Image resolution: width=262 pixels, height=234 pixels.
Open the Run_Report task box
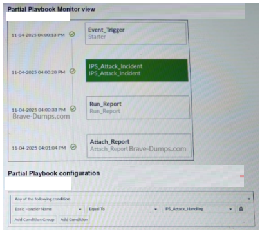coord(138,108)
